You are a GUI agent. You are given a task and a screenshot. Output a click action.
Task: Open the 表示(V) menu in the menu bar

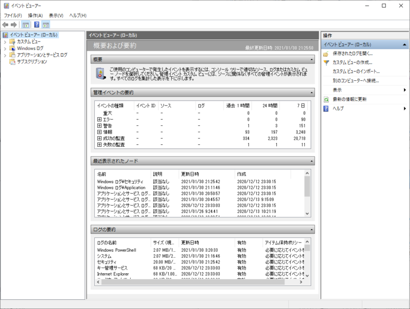coord(56,15)
